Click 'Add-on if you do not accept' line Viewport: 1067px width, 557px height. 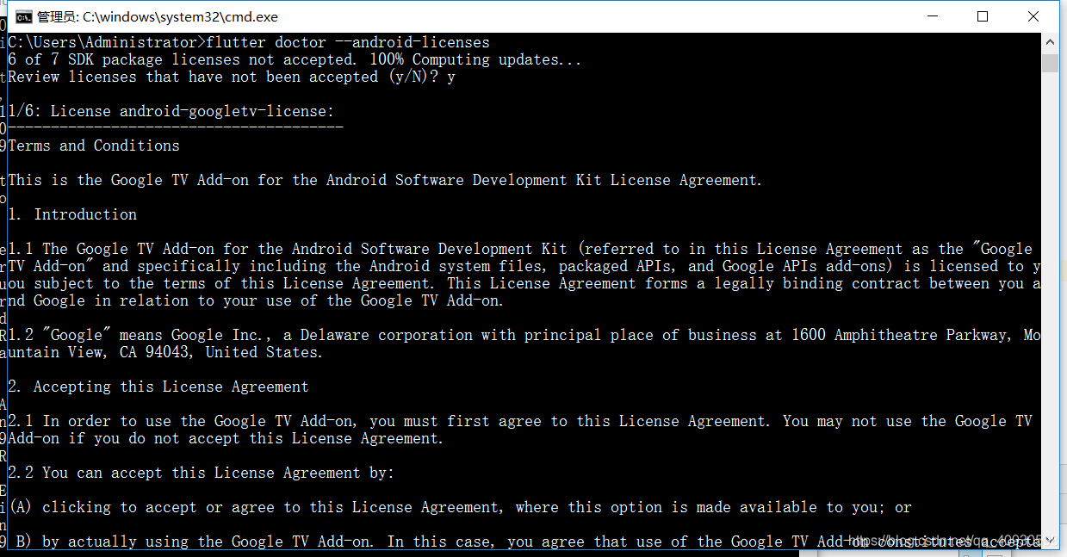(x=226, y=438)
